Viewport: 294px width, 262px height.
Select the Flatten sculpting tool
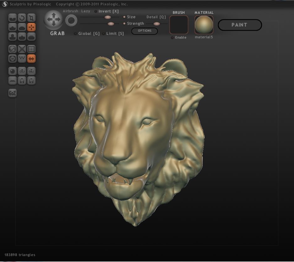point(22,27)
